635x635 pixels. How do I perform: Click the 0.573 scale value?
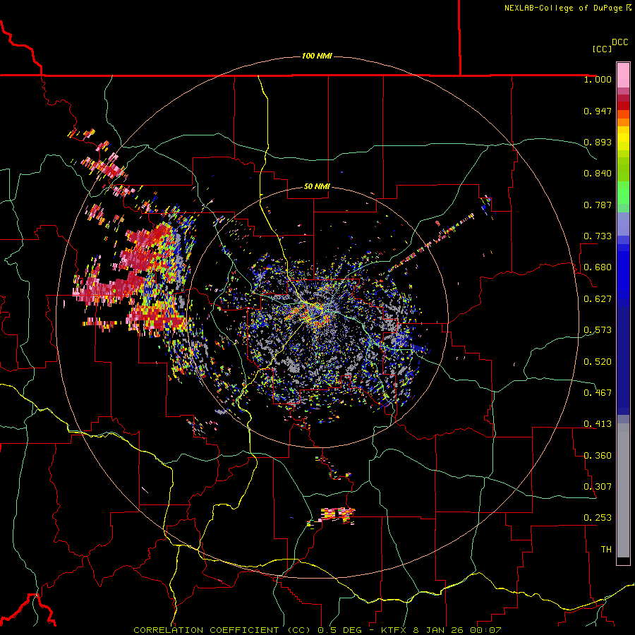pos(598,330)
